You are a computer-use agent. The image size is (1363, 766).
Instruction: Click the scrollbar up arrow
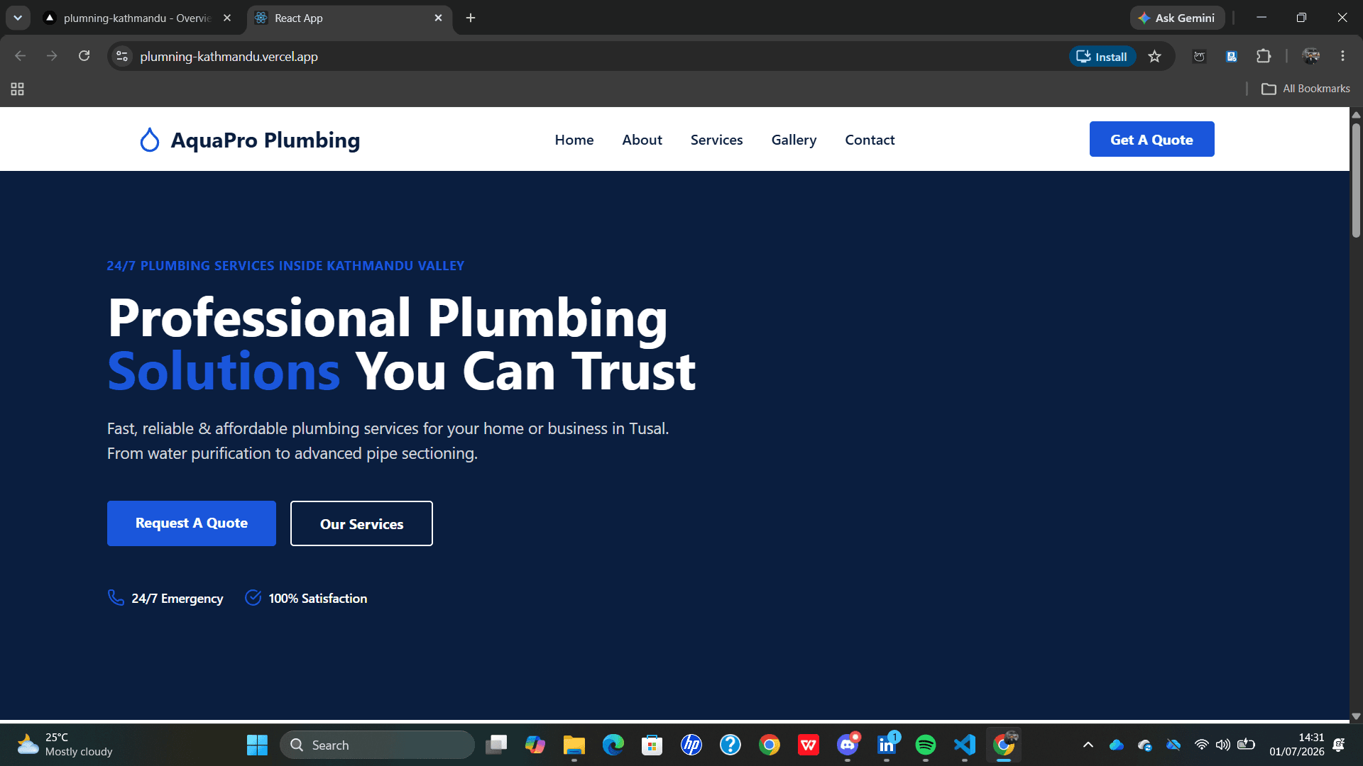[x=1356, y=113]
